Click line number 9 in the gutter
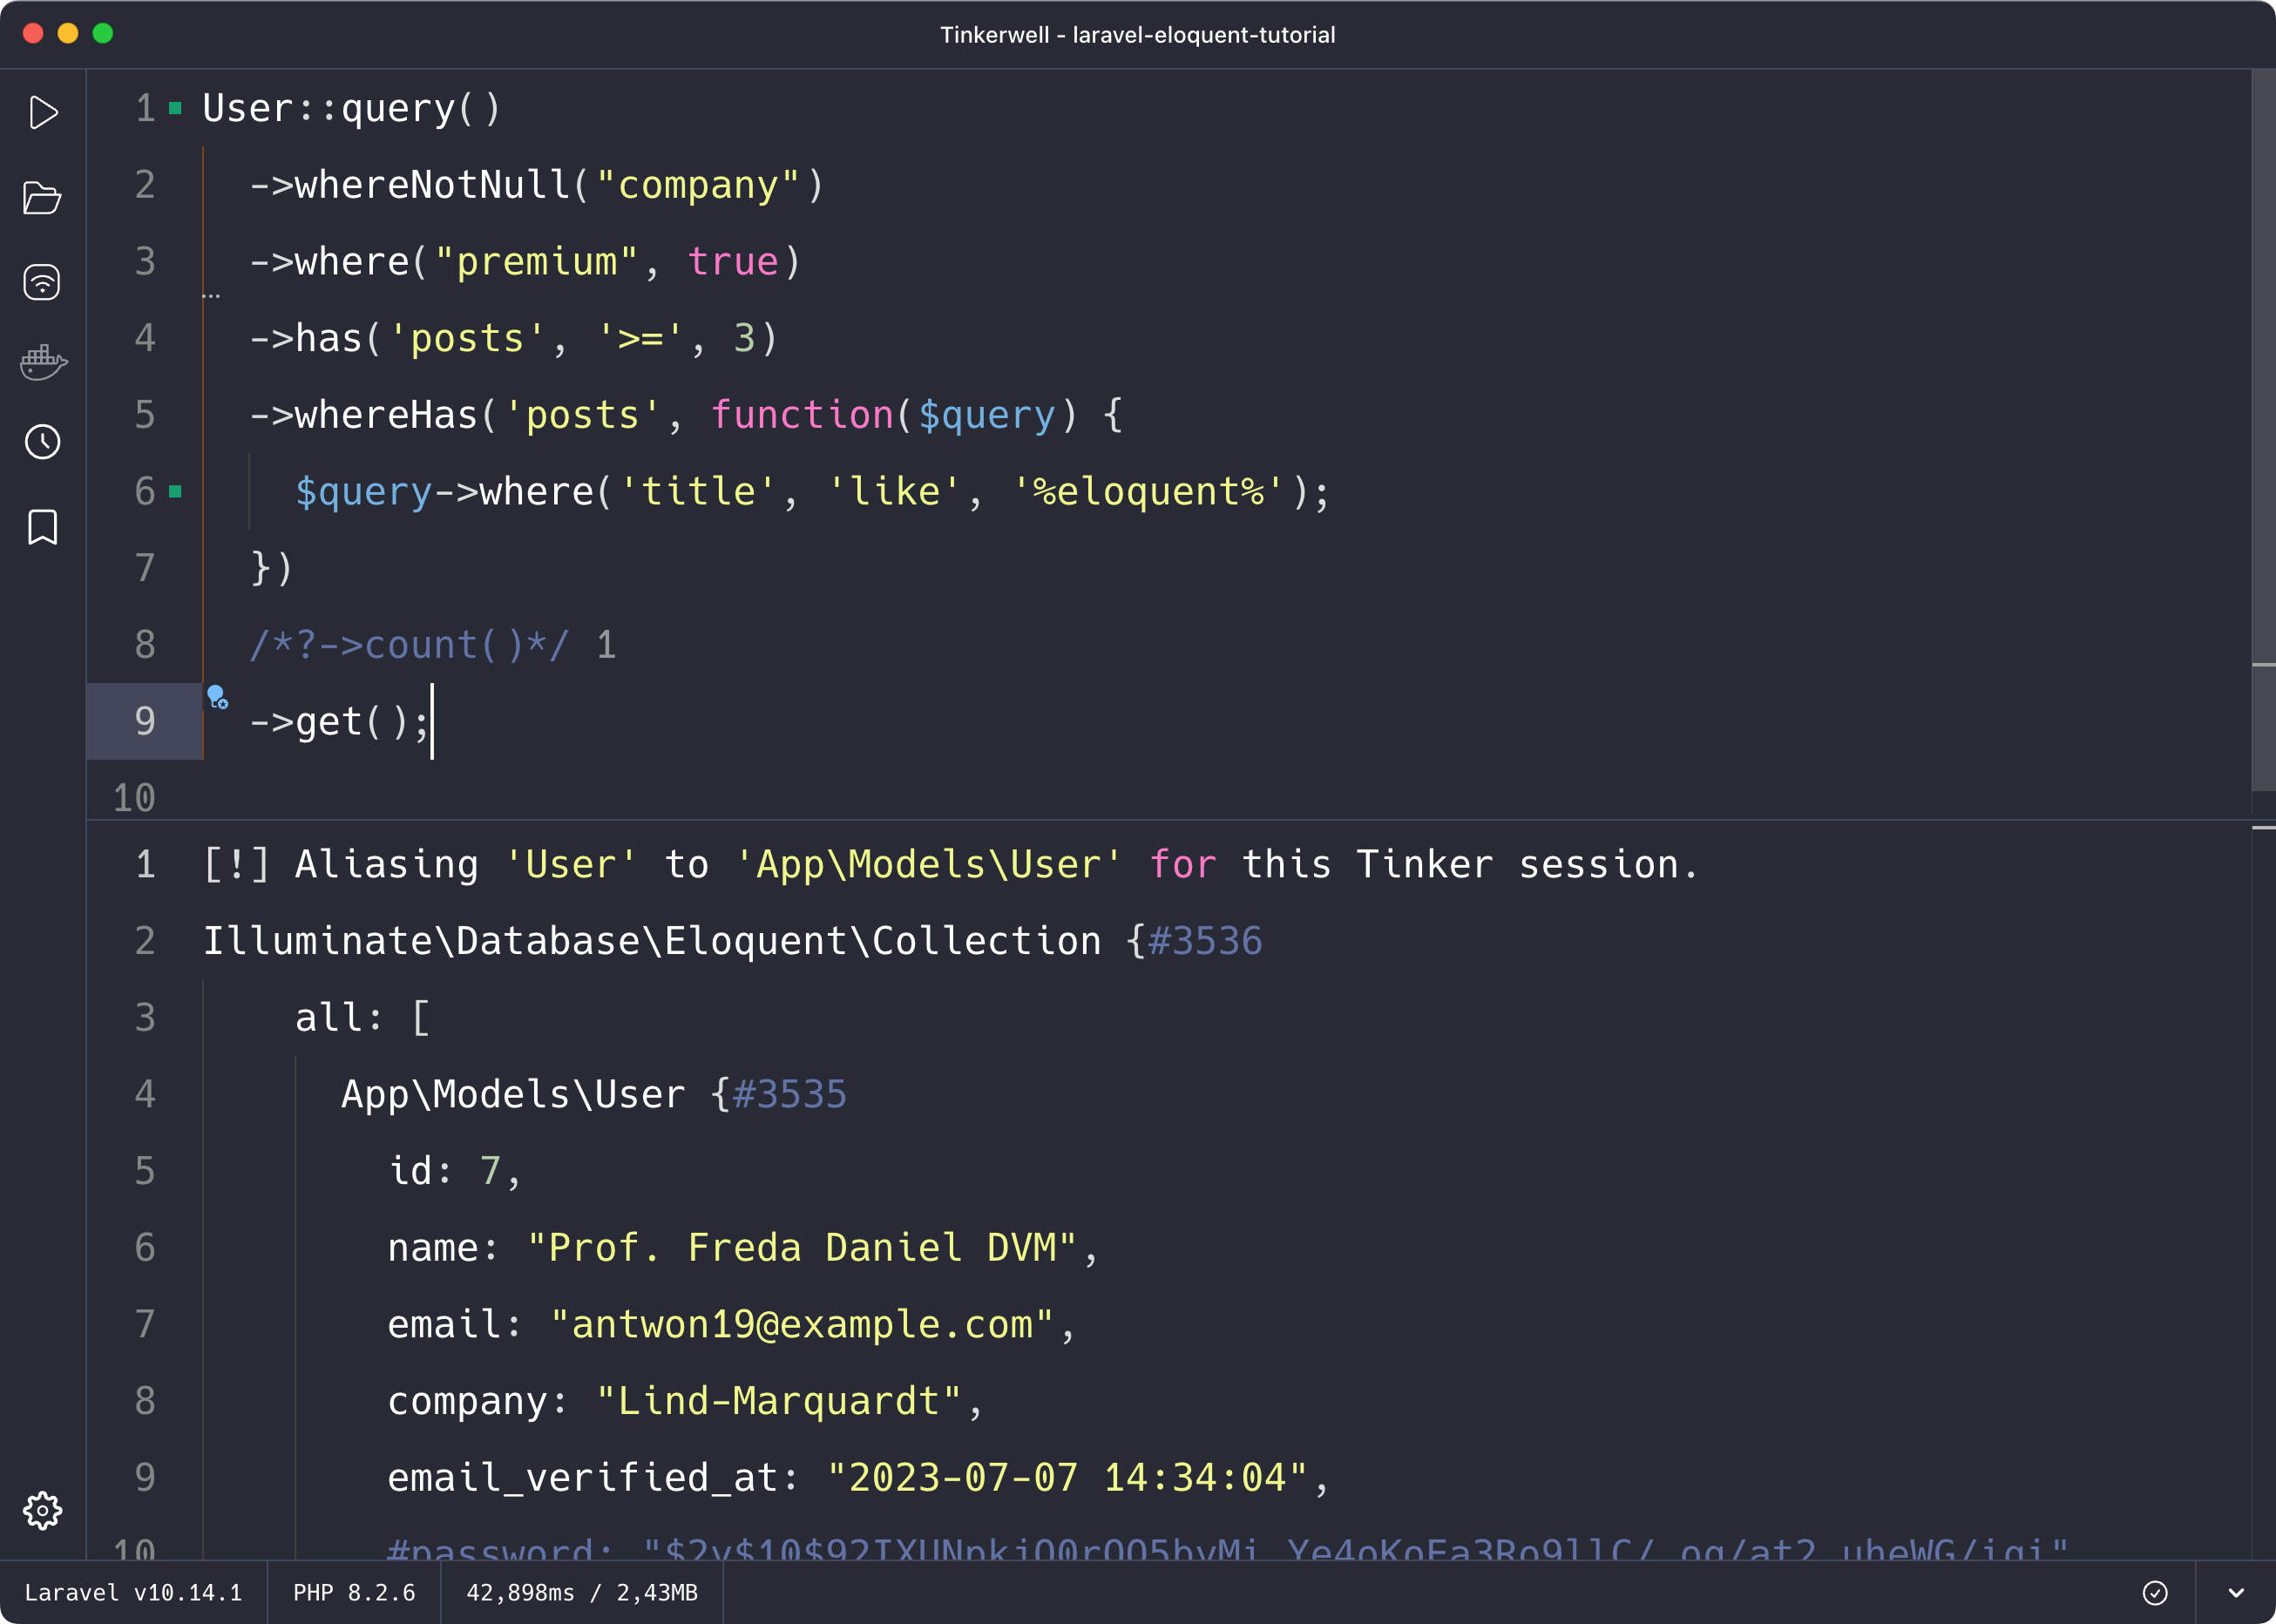 tap(145, 721)
